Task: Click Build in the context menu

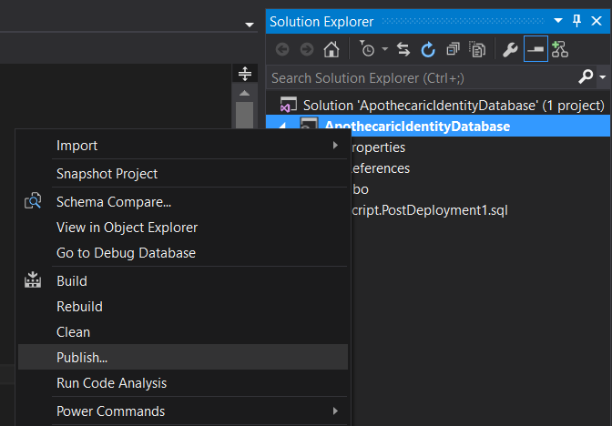Action: 72,281
